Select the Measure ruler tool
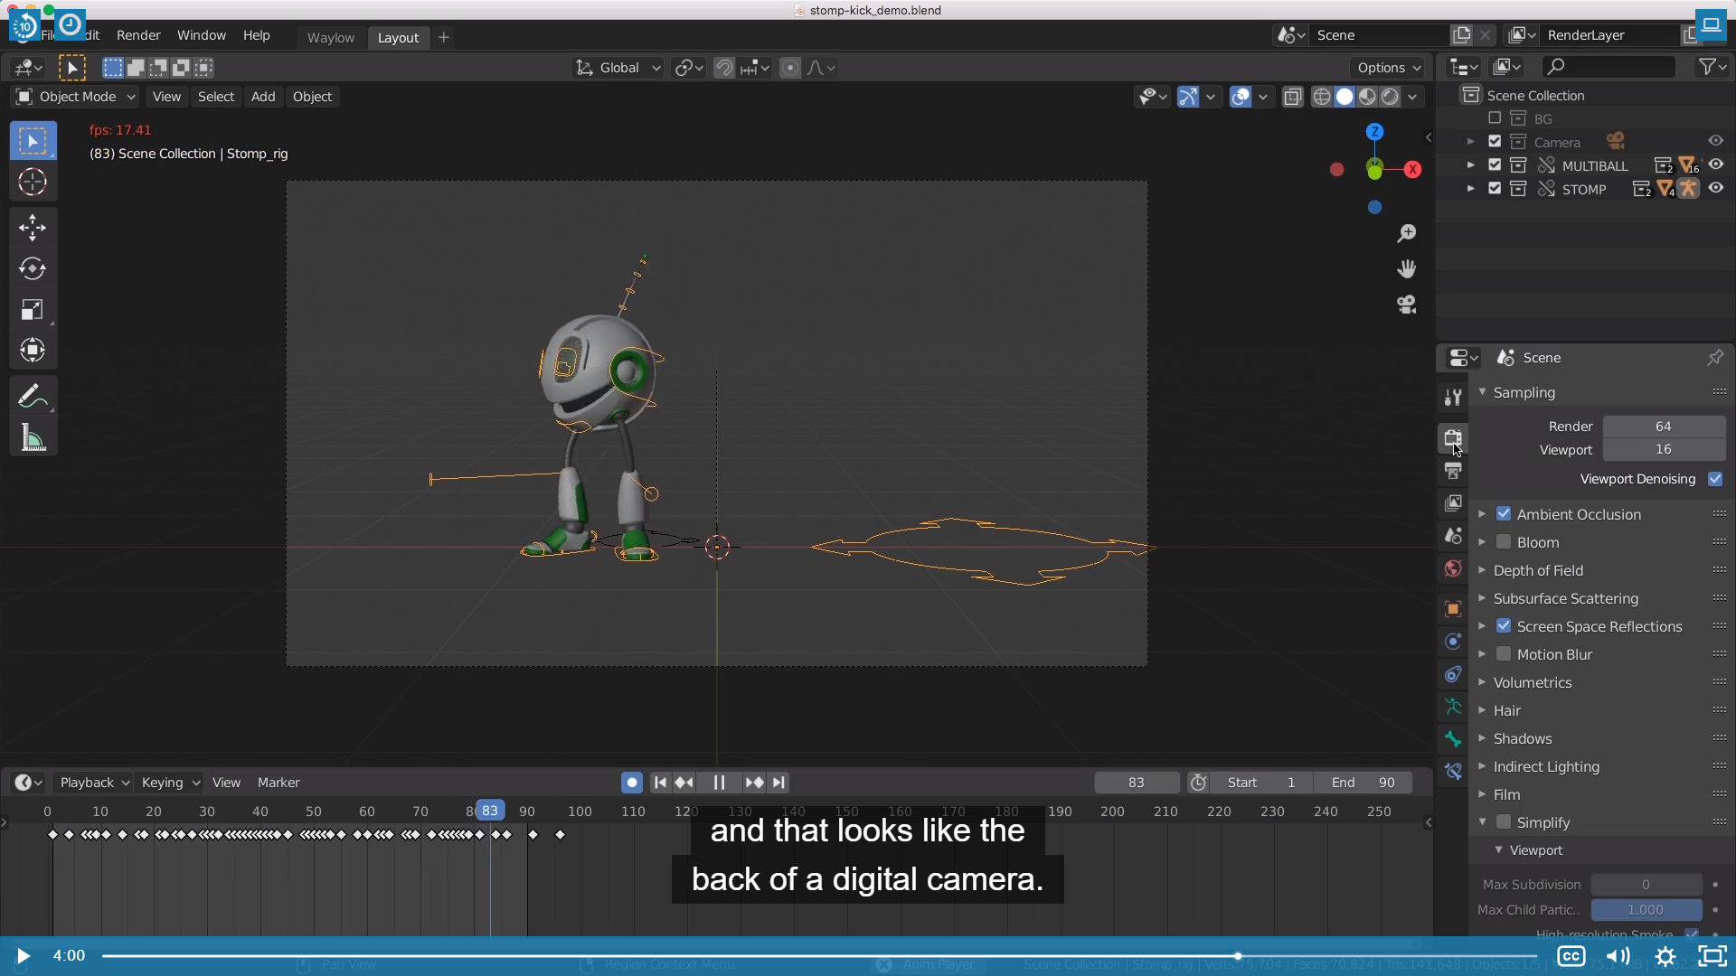Viewport: 1736px width, 976px height. pyautogui.click(x=33, y=439)
